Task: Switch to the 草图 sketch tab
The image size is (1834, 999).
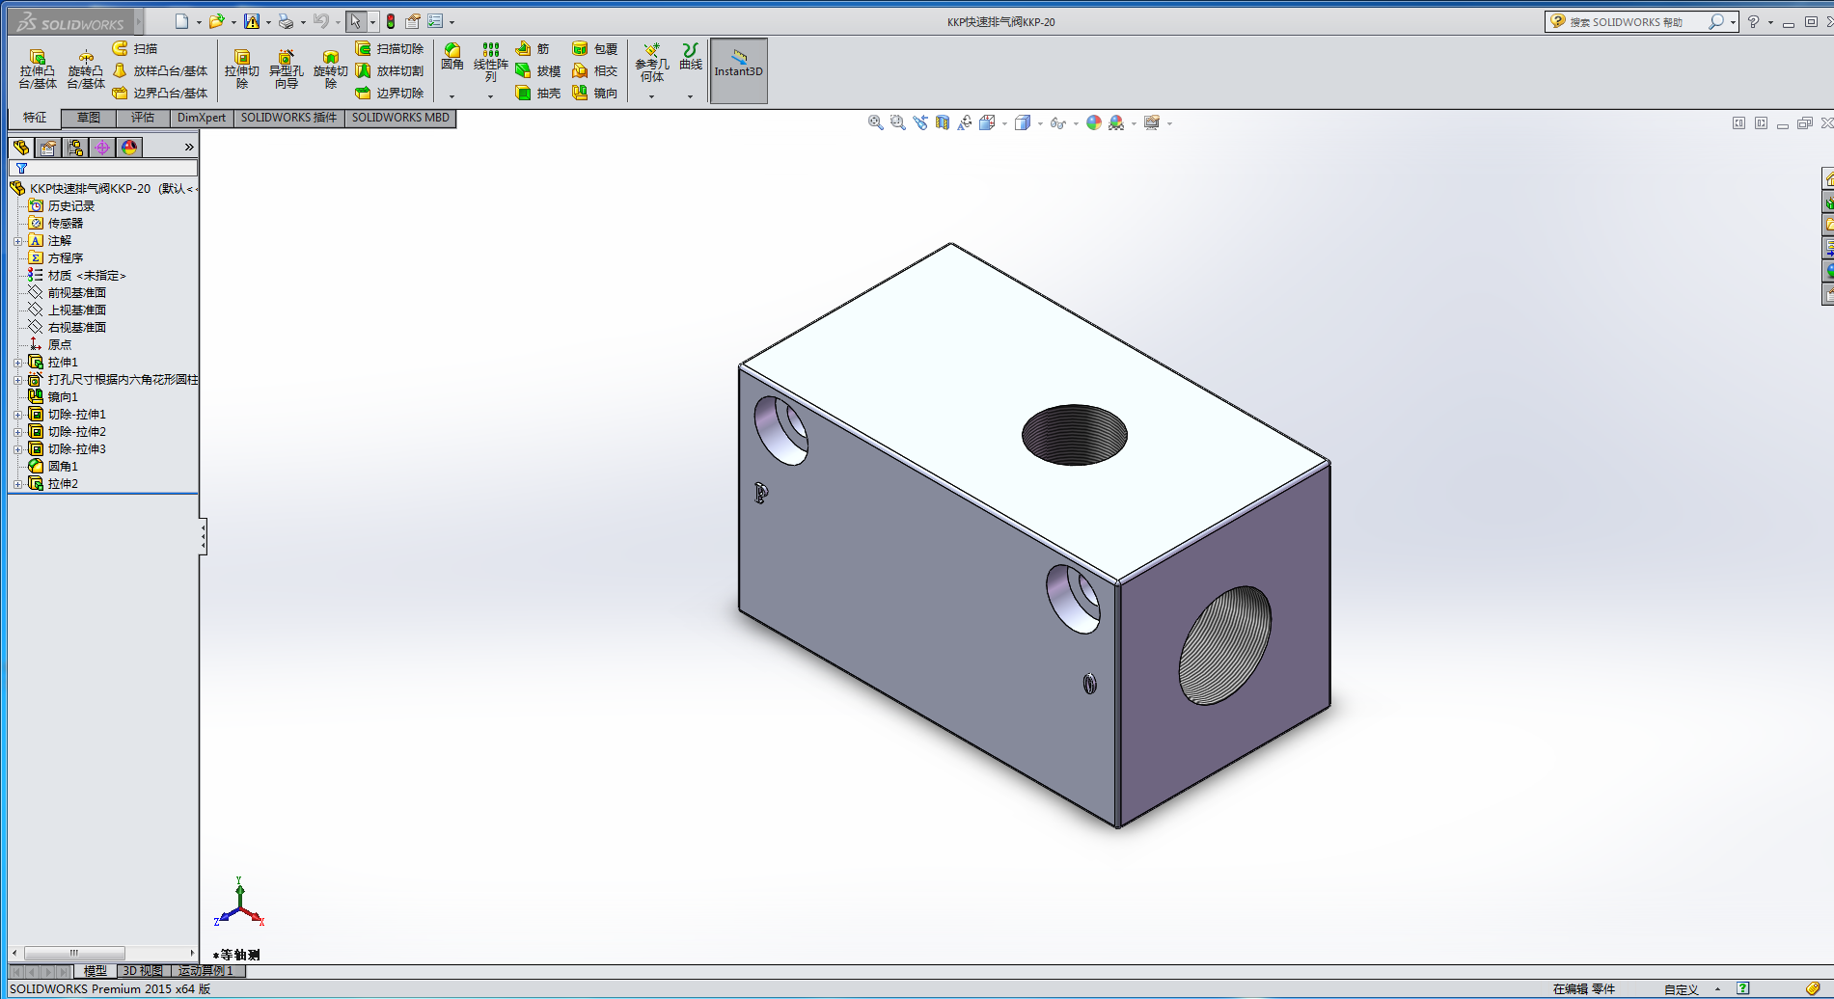Action: 89,118
